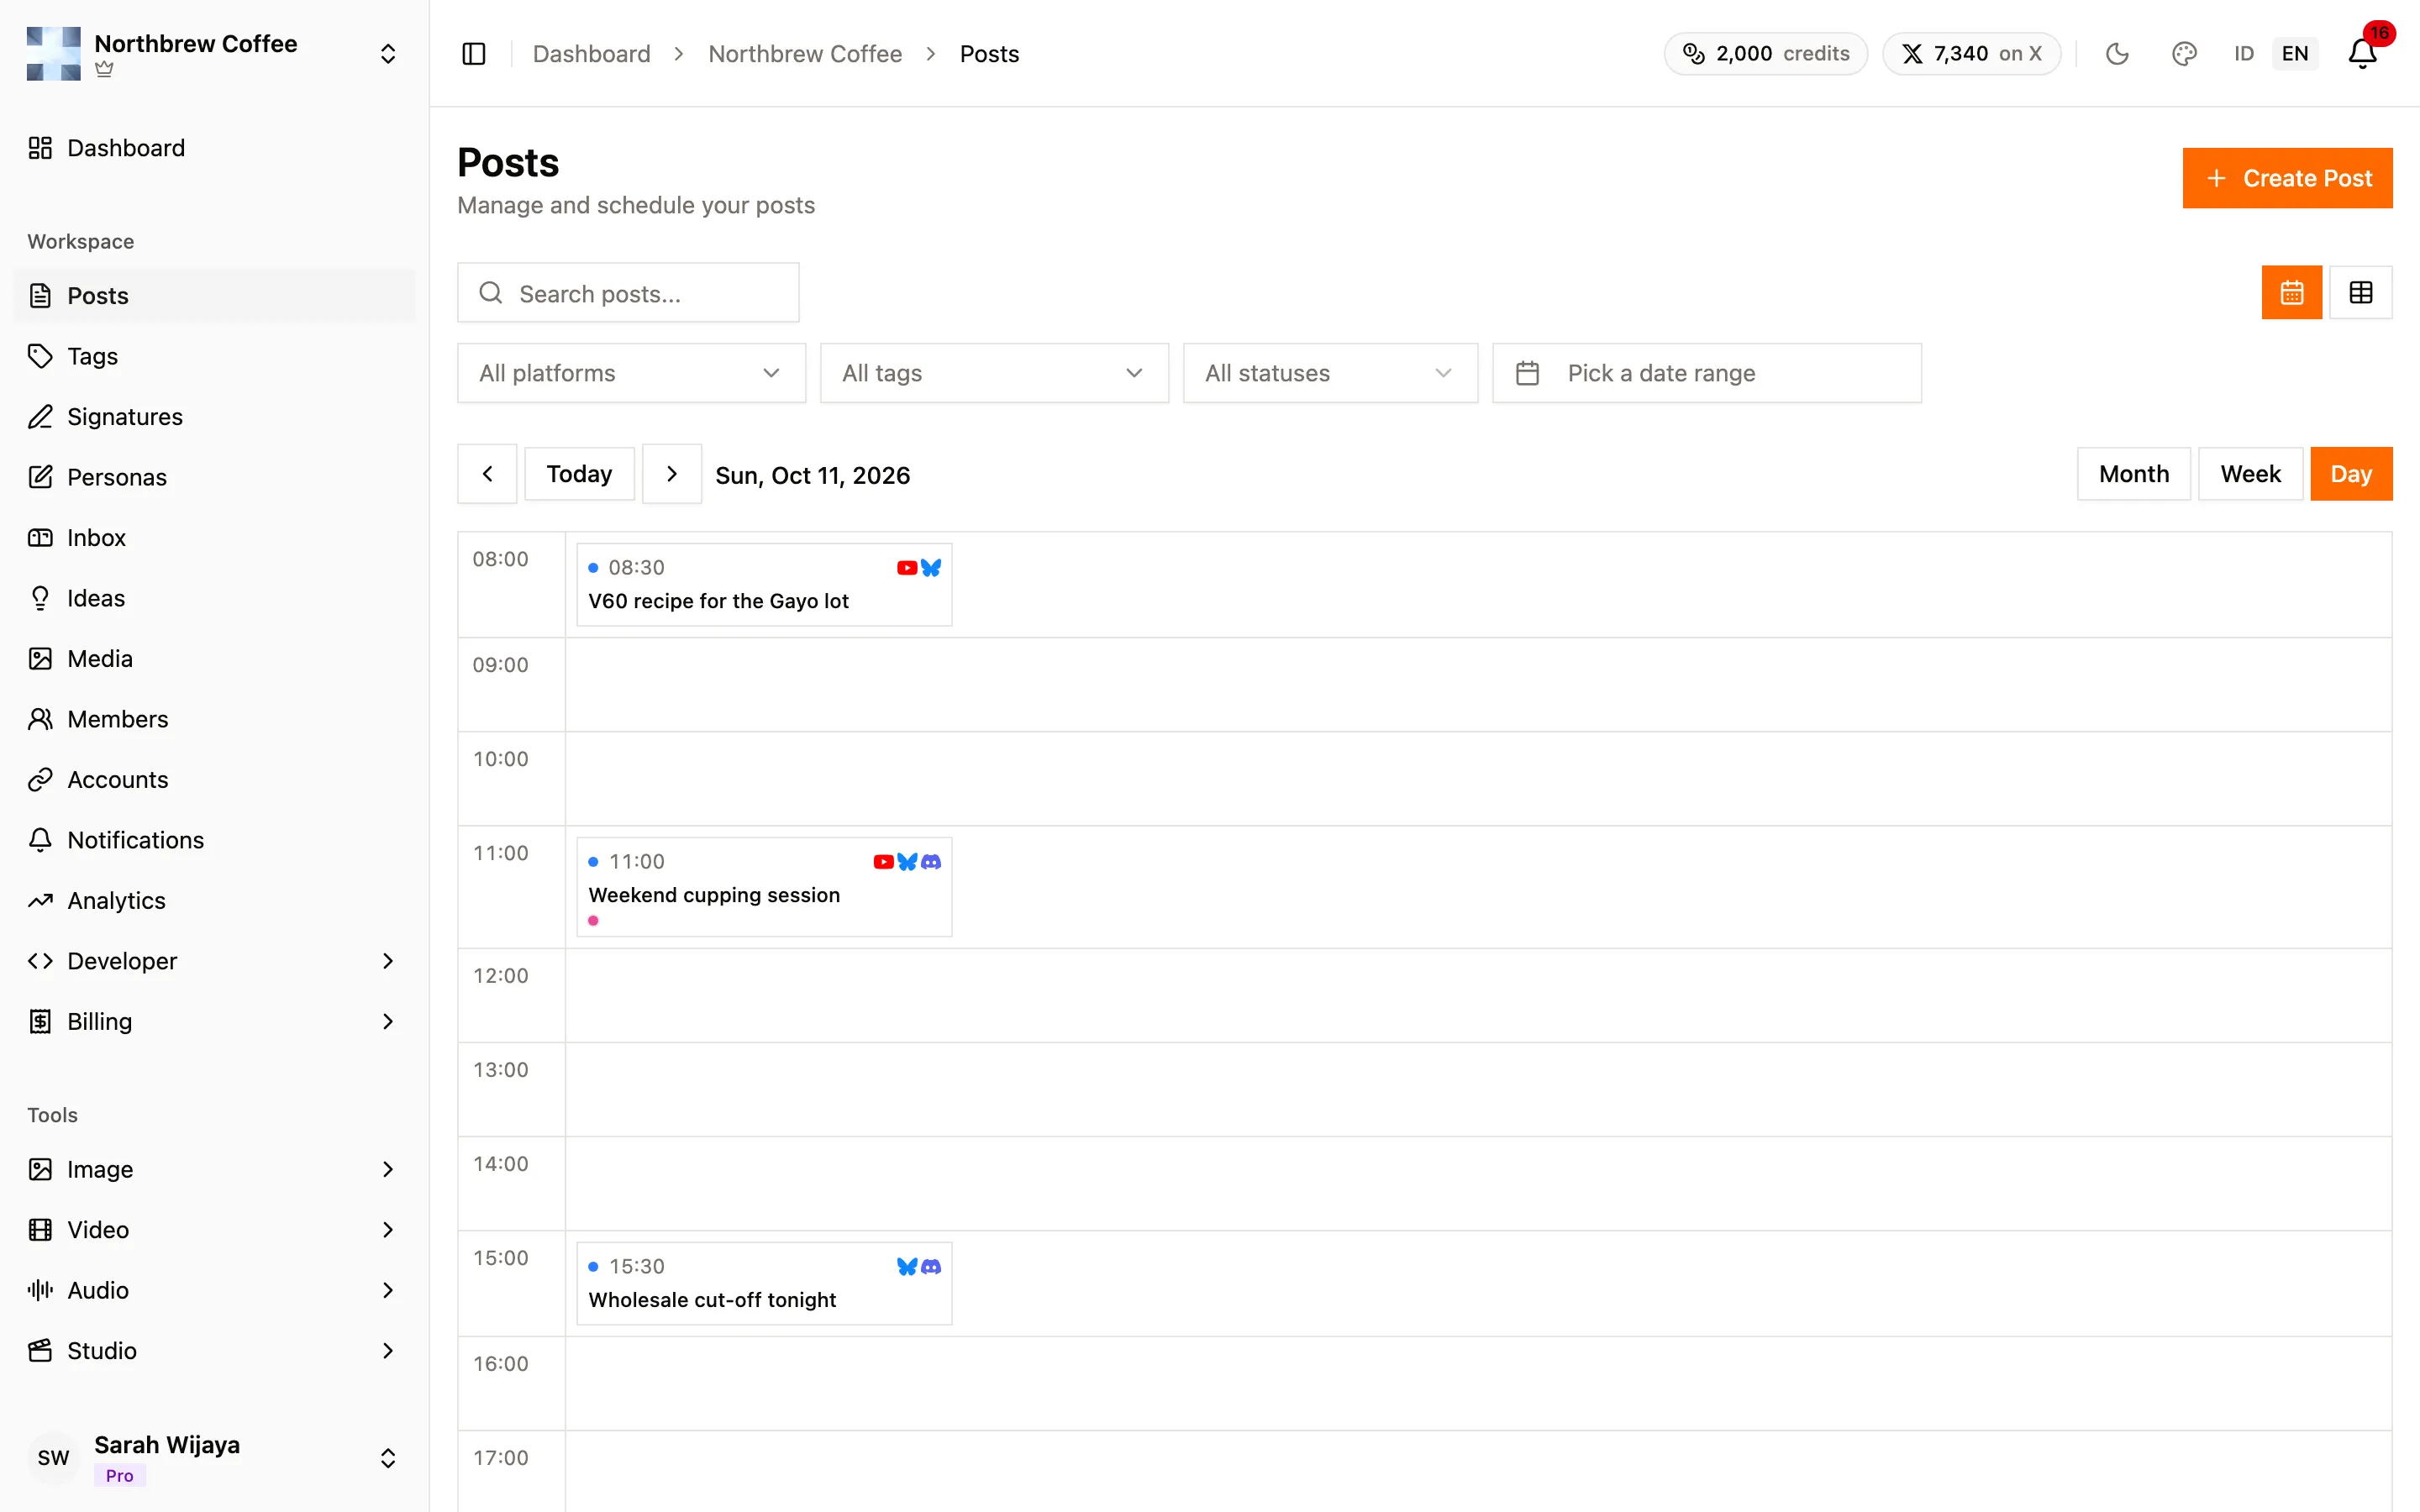
Task: Expand the Image tools section
Action: (x=213, y=1169)
